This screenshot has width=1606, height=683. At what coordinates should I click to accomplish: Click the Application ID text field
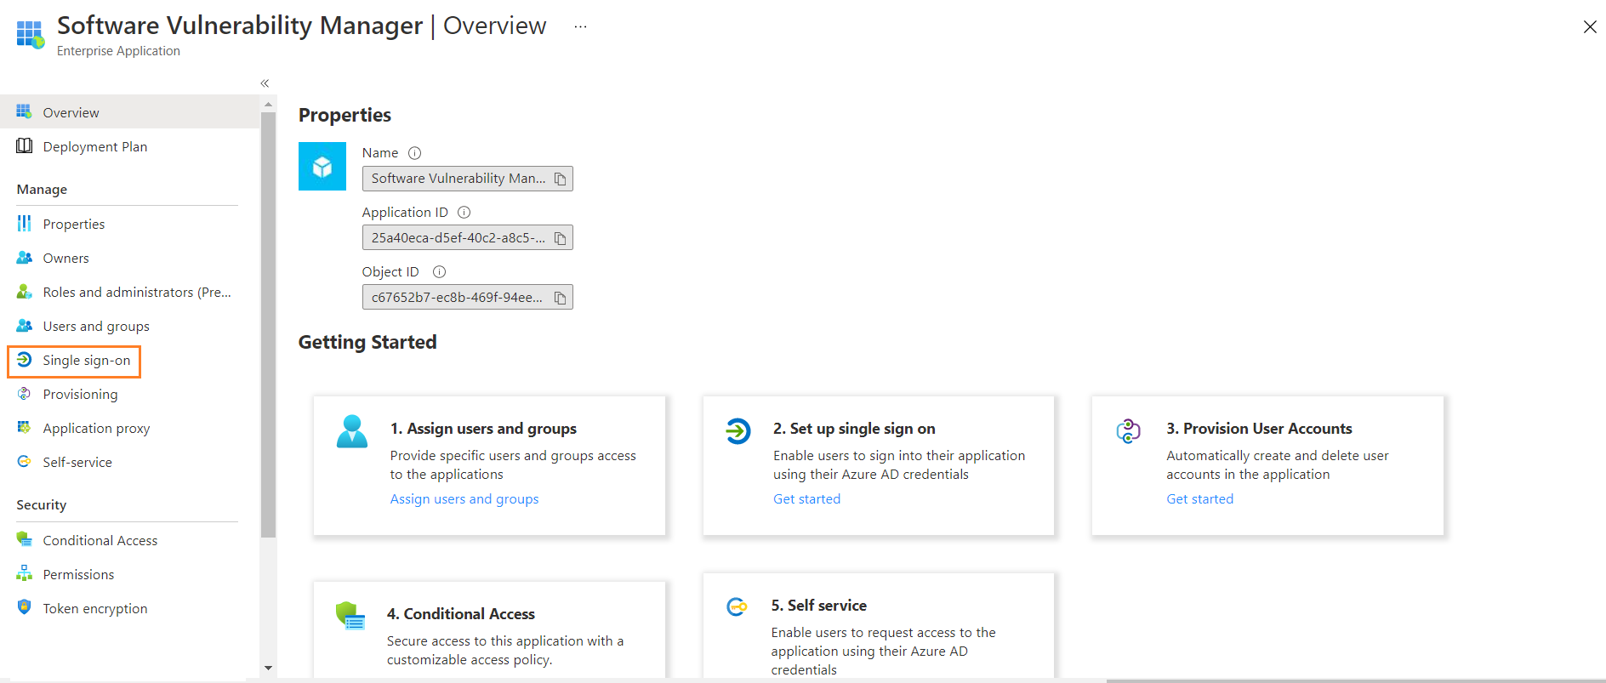tap(457, 238)
